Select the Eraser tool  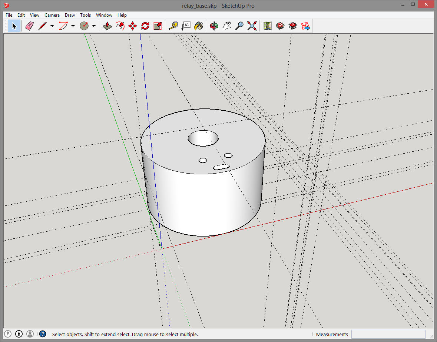30,26
